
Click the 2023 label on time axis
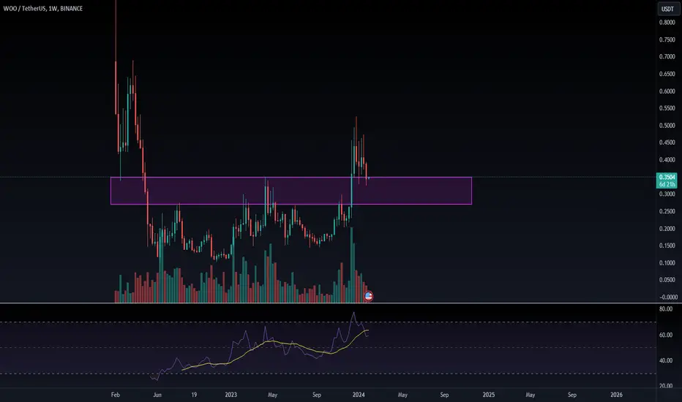click(x=231, y=395)
